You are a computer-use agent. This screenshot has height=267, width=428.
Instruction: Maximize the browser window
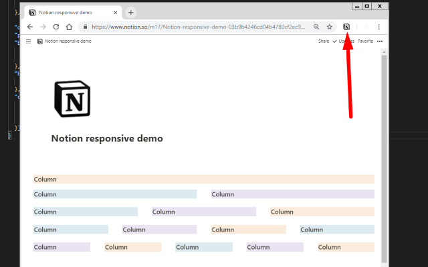[x=367, y=6]
